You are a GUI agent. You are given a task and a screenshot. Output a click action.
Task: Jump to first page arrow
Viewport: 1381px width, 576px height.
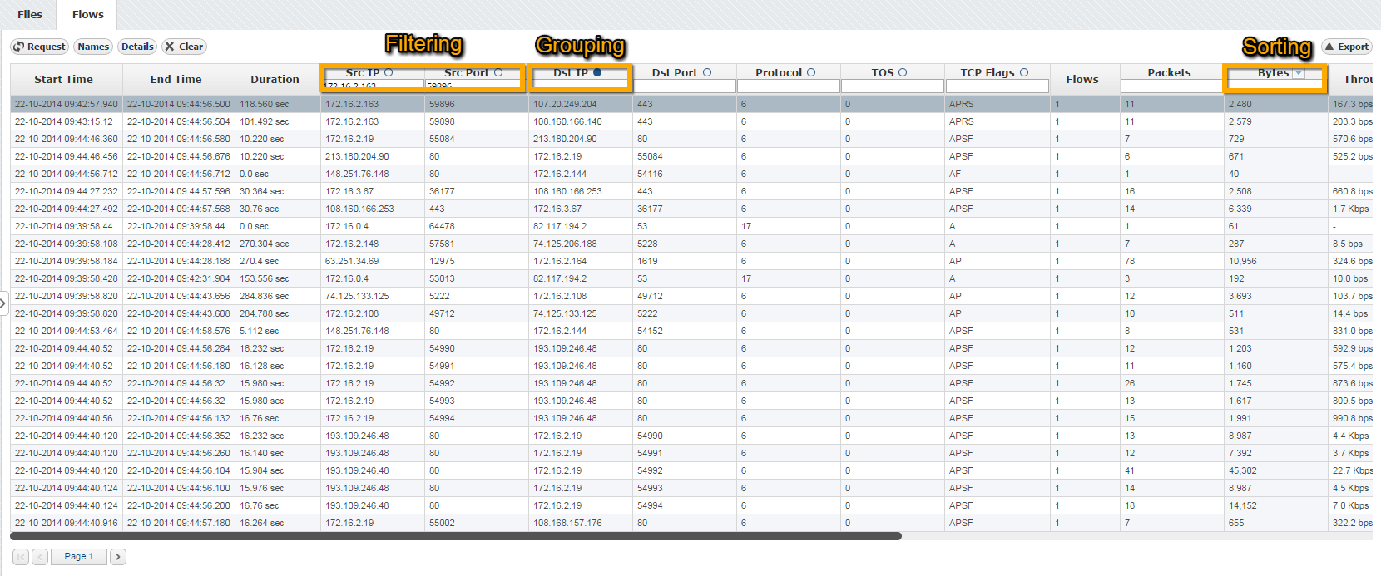pyautogui.click(x=21, y=557)
